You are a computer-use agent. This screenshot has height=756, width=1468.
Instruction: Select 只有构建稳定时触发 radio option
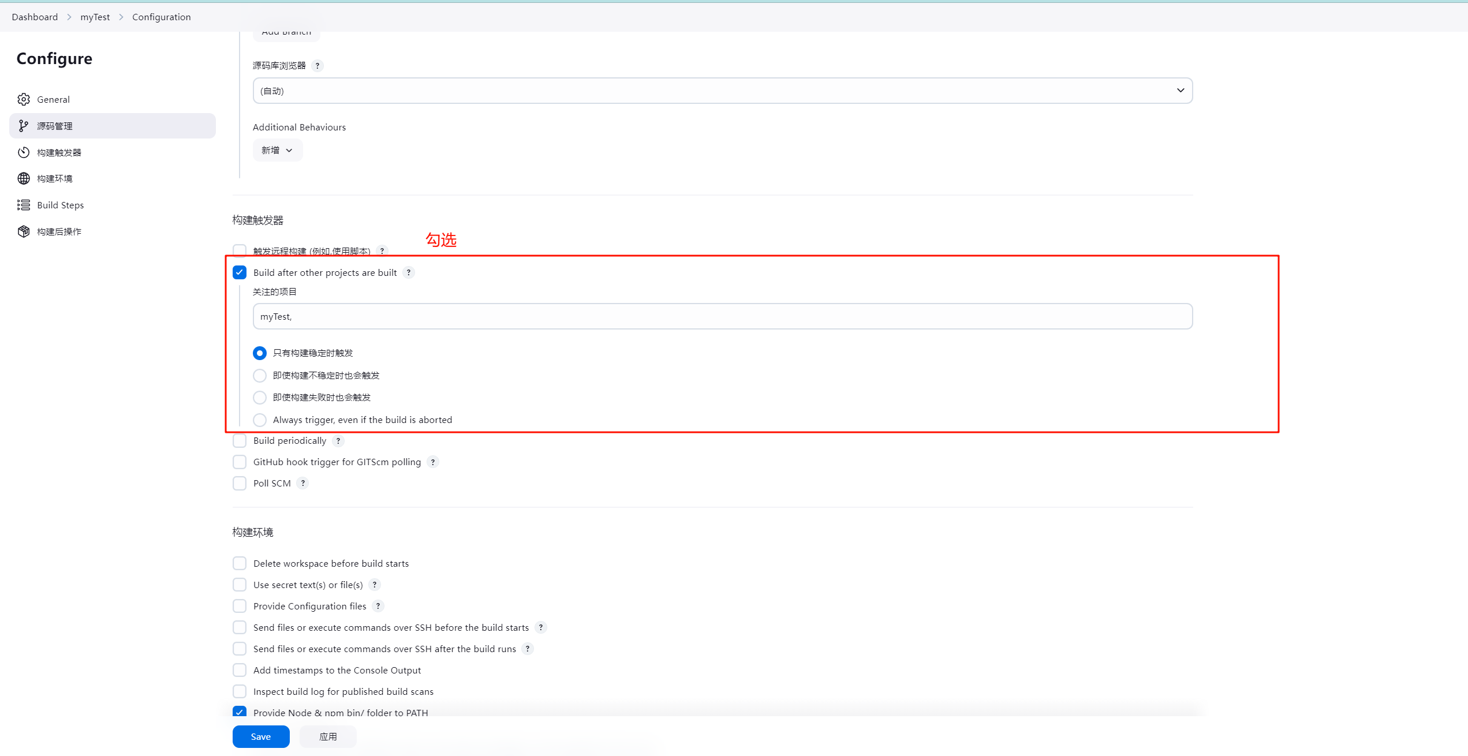point(260,353)
